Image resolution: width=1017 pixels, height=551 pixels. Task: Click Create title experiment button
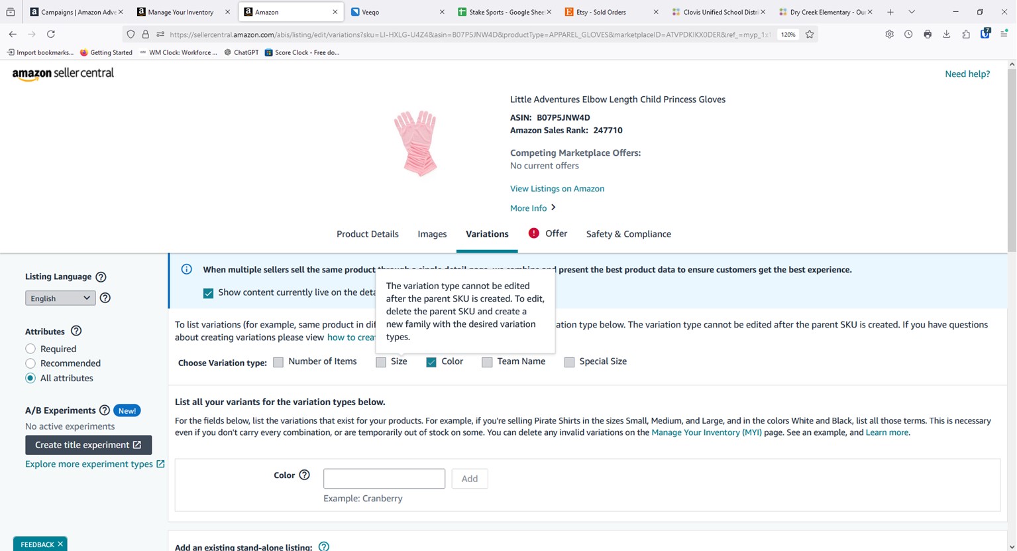88,445
